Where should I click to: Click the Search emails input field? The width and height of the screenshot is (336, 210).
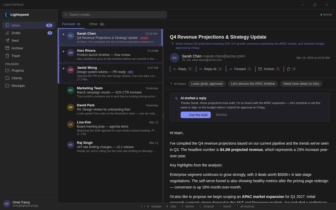pyautogui.click(x=114, y=15)
